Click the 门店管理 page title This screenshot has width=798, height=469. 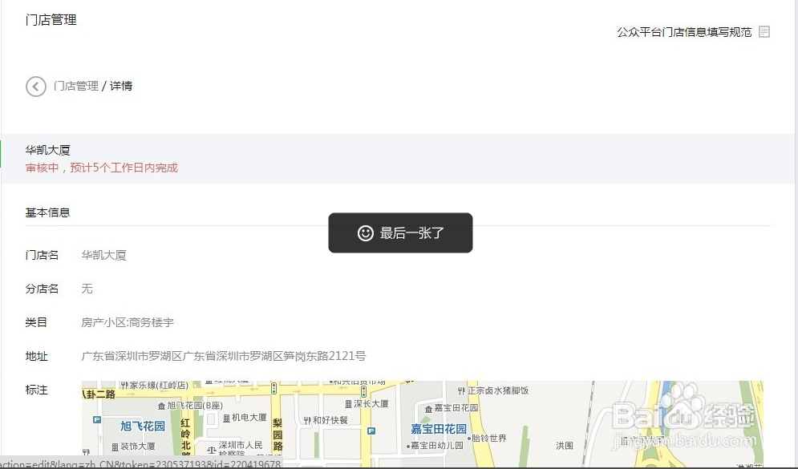pos(51,19)
